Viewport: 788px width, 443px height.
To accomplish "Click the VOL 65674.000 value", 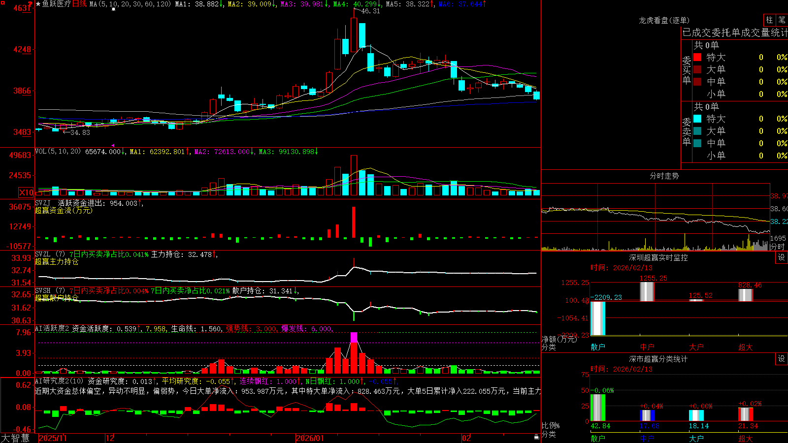I will (x=103, y=152).
